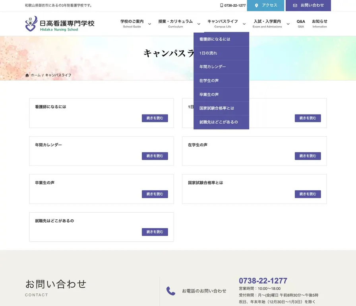Click 続きを読む on 卒業生の声 card
356x306 pixels.
pos(155,194)
